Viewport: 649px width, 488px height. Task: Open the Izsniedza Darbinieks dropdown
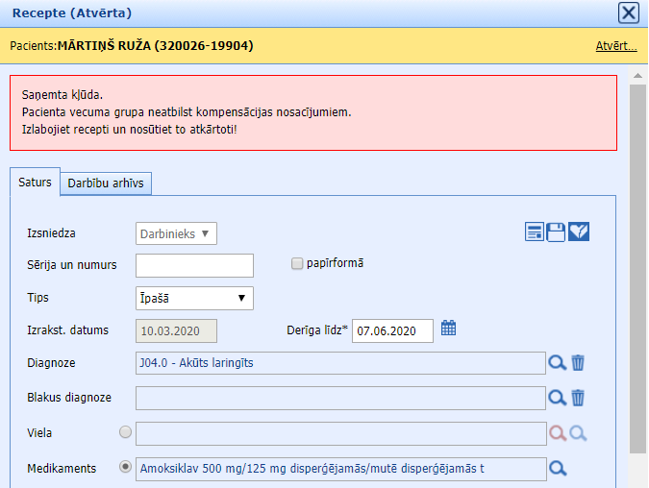coord(177,233)
